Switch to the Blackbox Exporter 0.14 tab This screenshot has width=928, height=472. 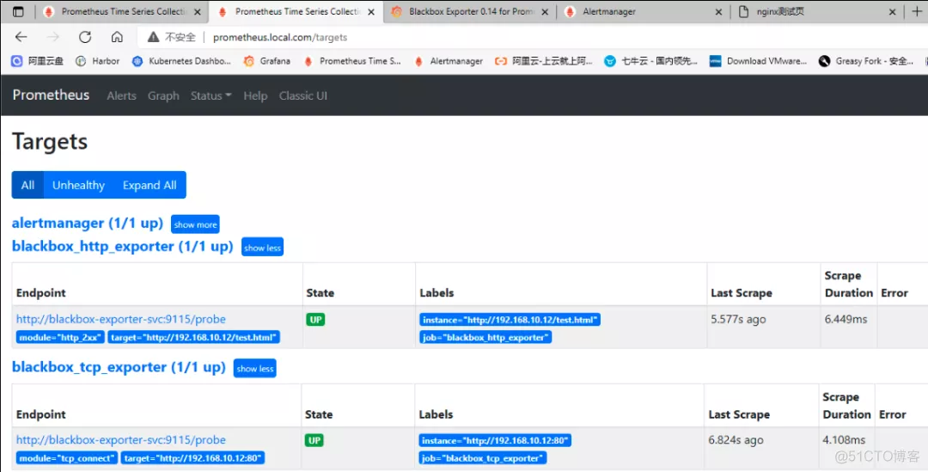pos(471,11)
